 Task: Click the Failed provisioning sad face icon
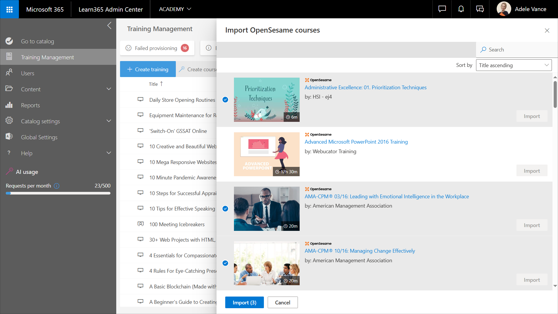point(128,48)
